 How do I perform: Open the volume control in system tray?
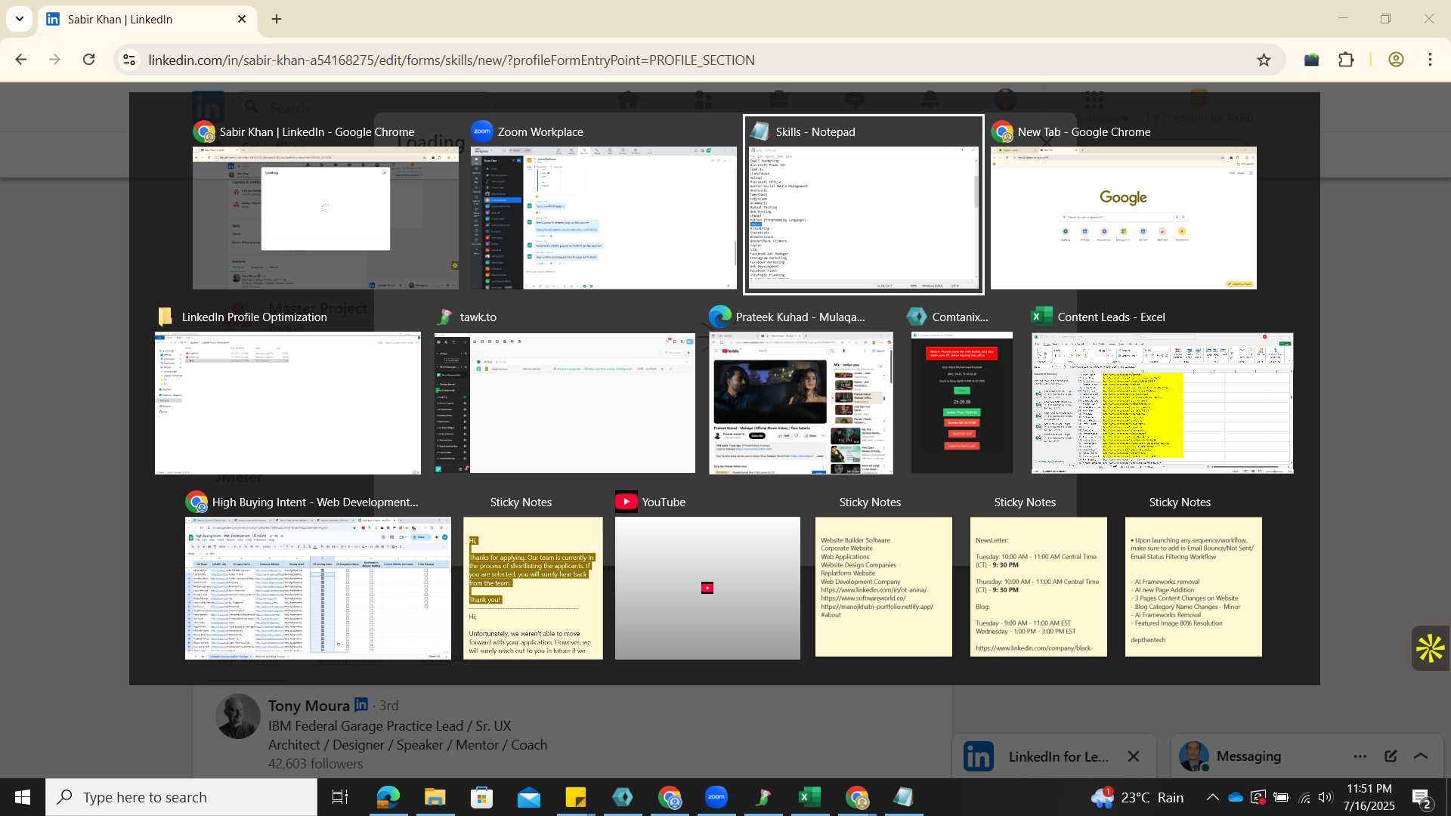(1326, 797)
